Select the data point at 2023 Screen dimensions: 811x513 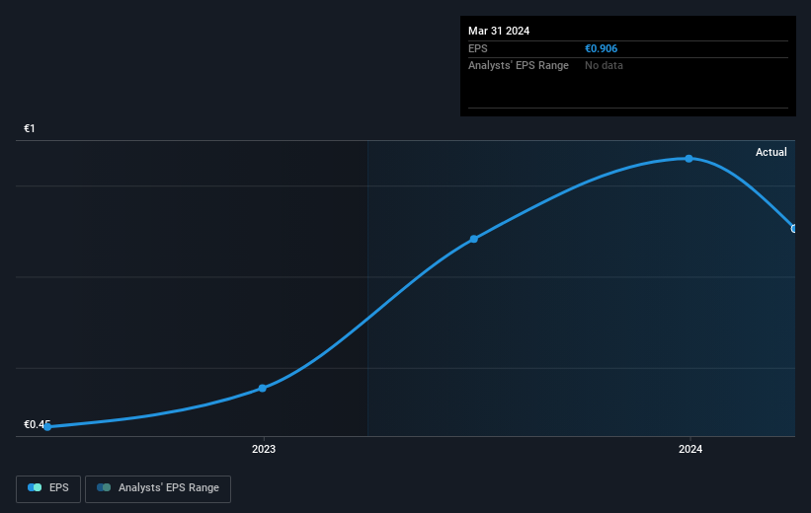coord(263,388)
